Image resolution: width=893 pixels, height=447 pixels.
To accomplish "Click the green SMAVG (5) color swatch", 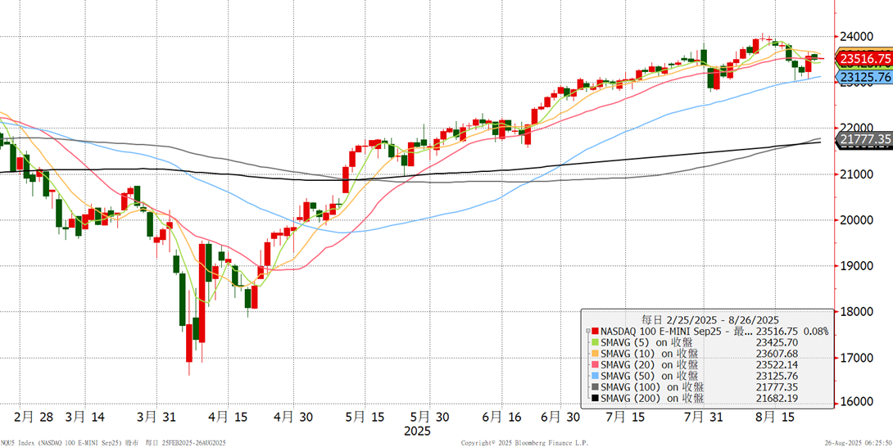I will point(596,343).
